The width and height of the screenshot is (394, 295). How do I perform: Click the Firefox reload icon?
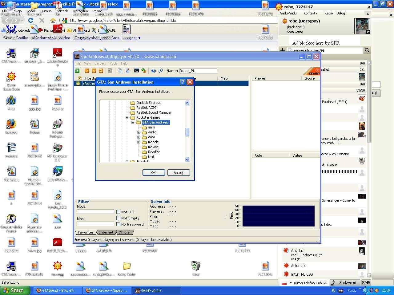coord(30,20)
